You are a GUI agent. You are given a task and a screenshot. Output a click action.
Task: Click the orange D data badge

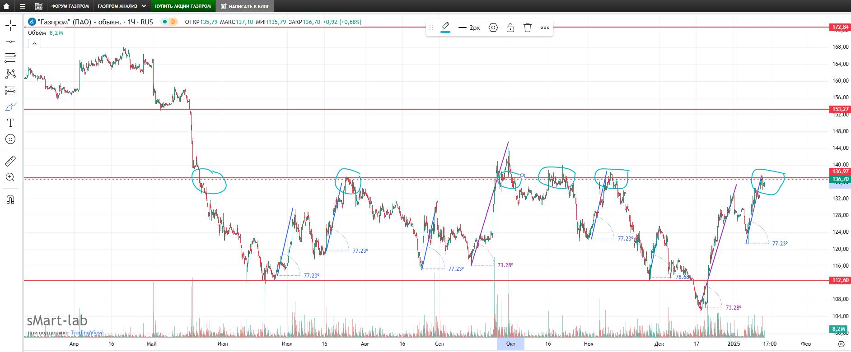[x=173, y=22]
